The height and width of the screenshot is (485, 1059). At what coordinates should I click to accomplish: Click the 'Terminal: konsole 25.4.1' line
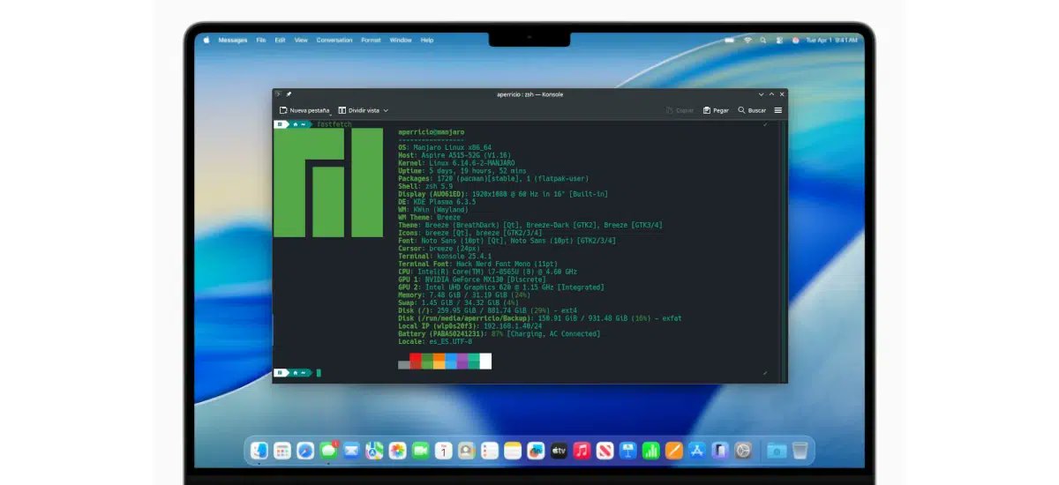(445, 256)
